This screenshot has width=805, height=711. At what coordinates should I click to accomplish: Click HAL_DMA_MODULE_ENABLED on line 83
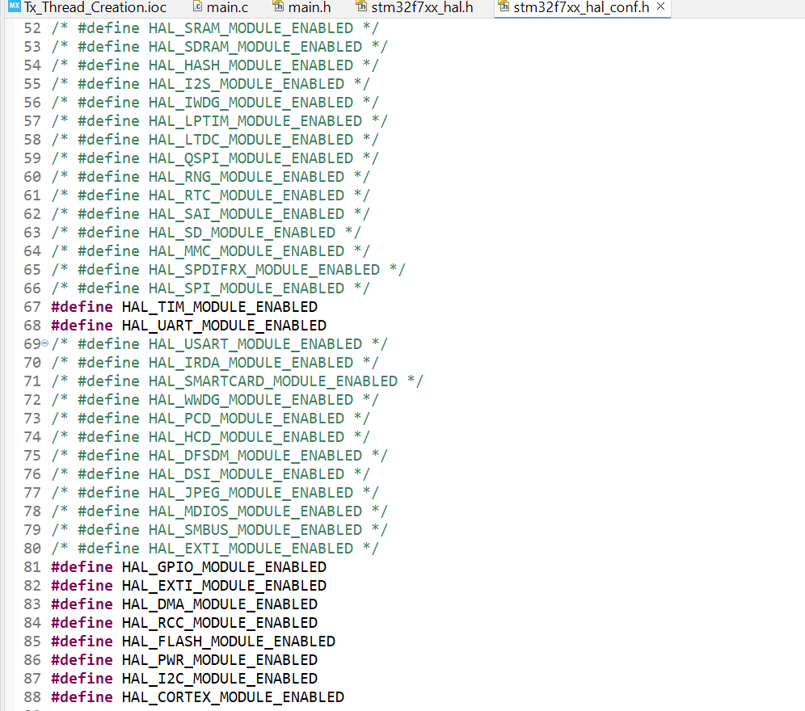[x=220, y=604]
